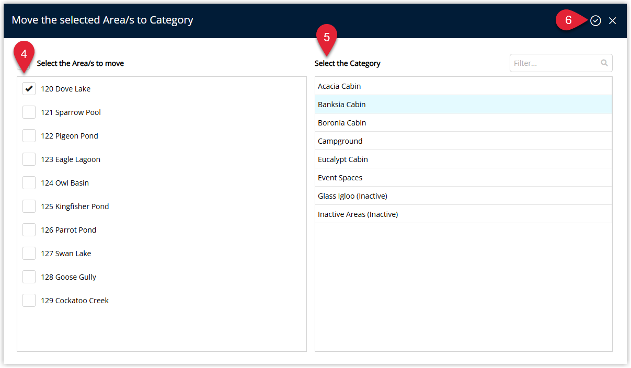Tick the 129 Cockatoo Creek checkbox
This screenshot has width=631, height=368.
click(x=29, y=301)
